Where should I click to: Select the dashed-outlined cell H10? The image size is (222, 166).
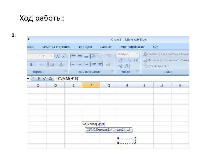click(127, 141)
